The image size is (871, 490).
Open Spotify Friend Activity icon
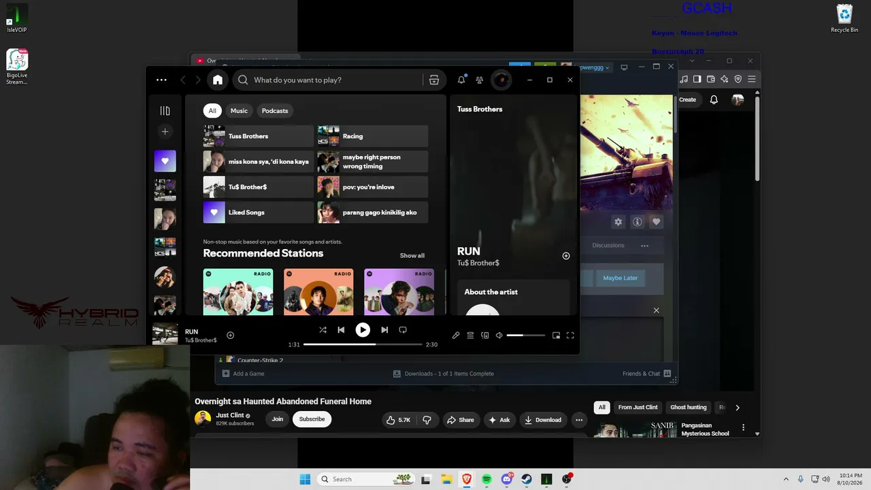[480, 80]
